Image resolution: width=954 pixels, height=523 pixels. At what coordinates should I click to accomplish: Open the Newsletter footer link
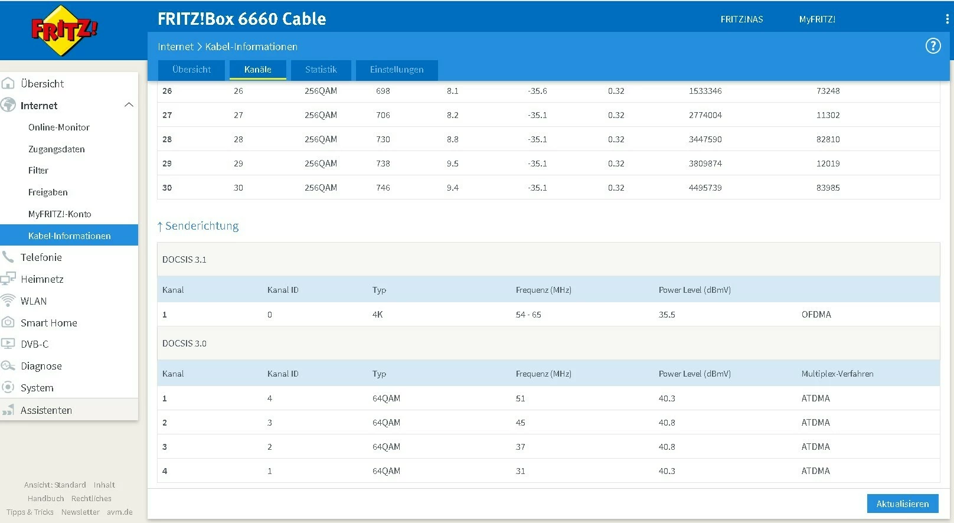pyautogui.click(x=80, y=512)
